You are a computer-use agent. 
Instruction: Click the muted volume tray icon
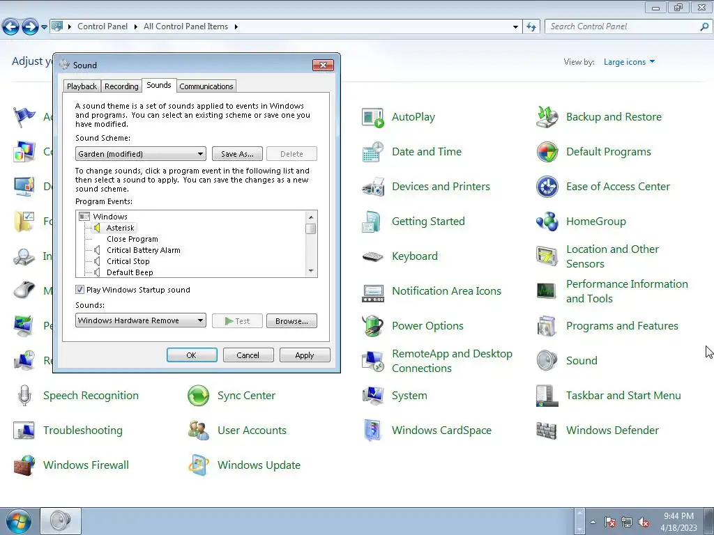(644, 522)
